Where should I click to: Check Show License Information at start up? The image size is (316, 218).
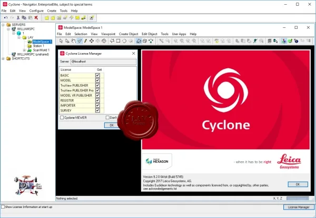(3, 207)
